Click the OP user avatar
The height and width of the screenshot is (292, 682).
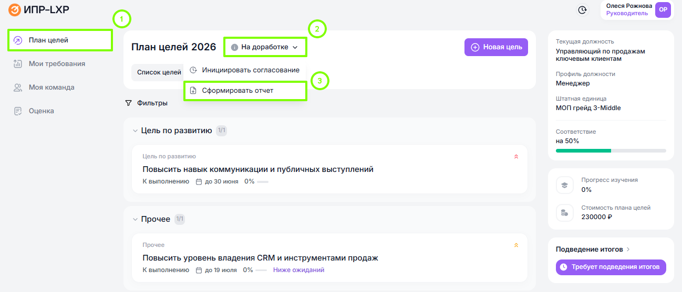click(x=663, y=10)
